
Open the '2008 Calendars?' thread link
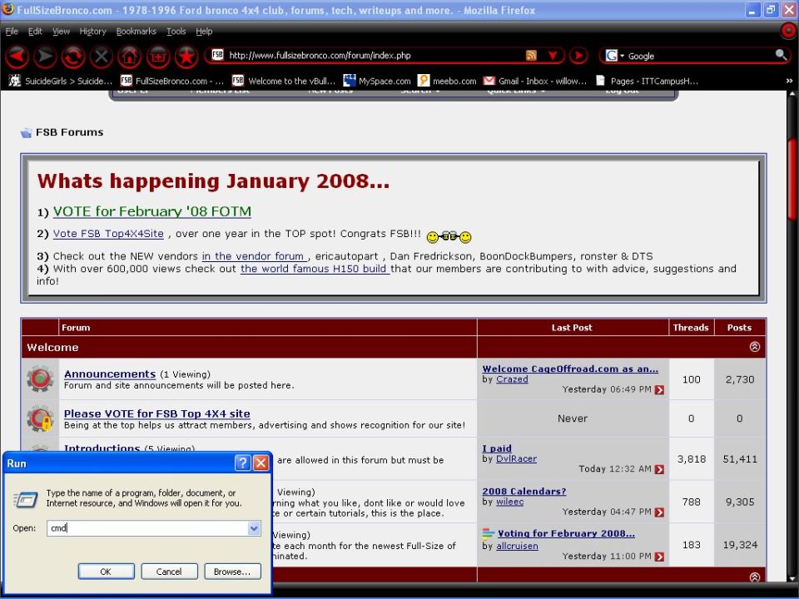[x=524, y=491]
